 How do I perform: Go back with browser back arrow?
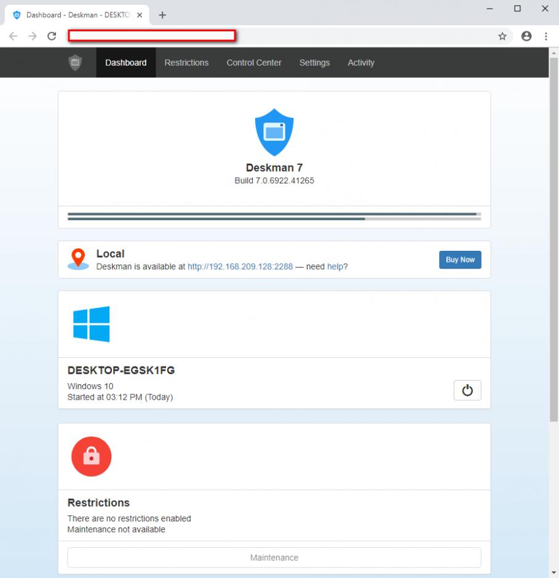click(x=14, y=36)
